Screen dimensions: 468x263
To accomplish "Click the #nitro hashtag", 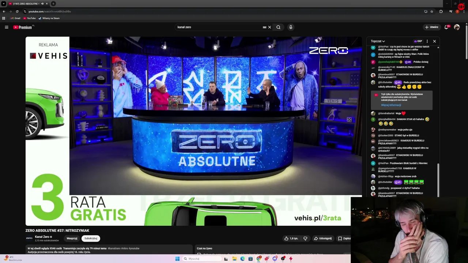I will point(124,248).
